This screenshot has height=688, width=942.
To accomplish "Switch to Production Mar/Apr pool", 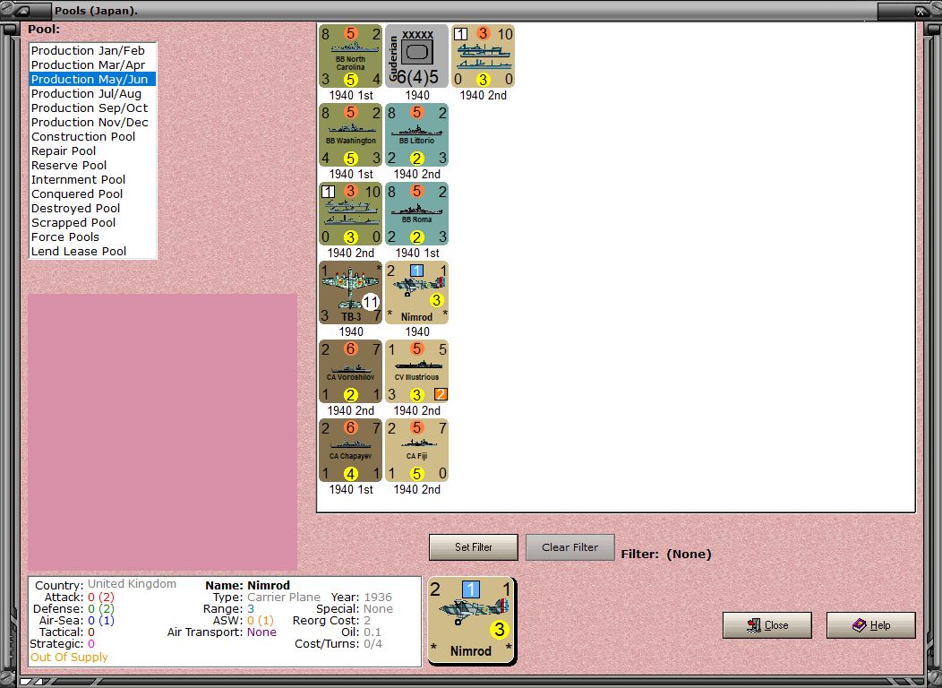I will coord(92,64).
